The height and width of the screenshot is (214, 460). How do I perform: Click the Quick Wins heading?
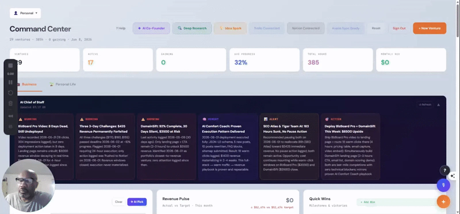pos(320,199)
